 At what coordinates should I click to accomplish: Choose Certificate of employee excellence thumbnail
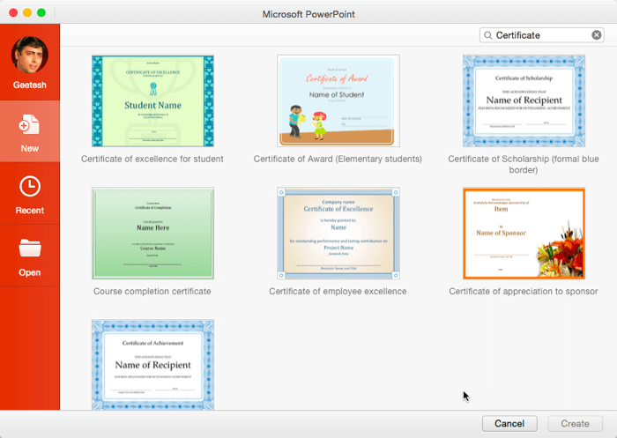338,234
